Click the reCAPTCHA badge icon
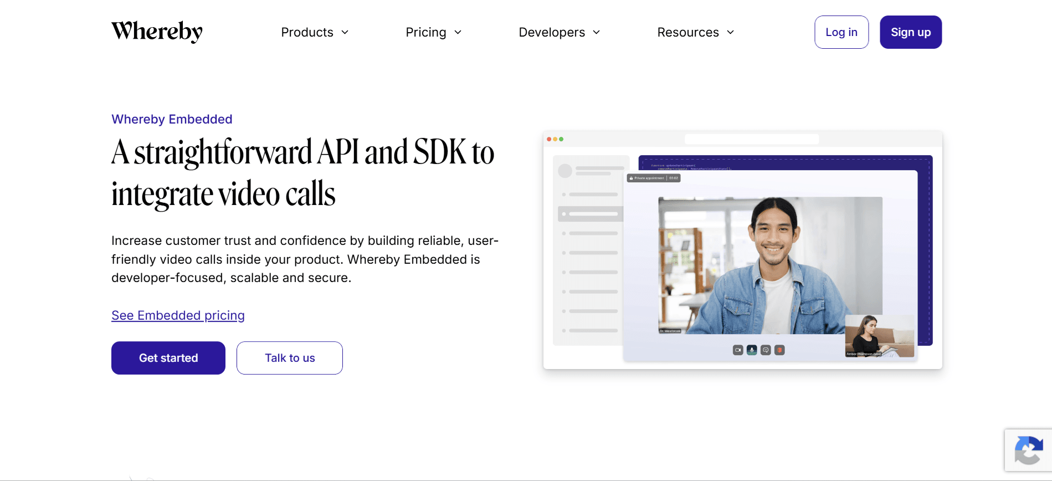Image resolution: width=1052 pixels, height=481 pixels. point(1029,450)
